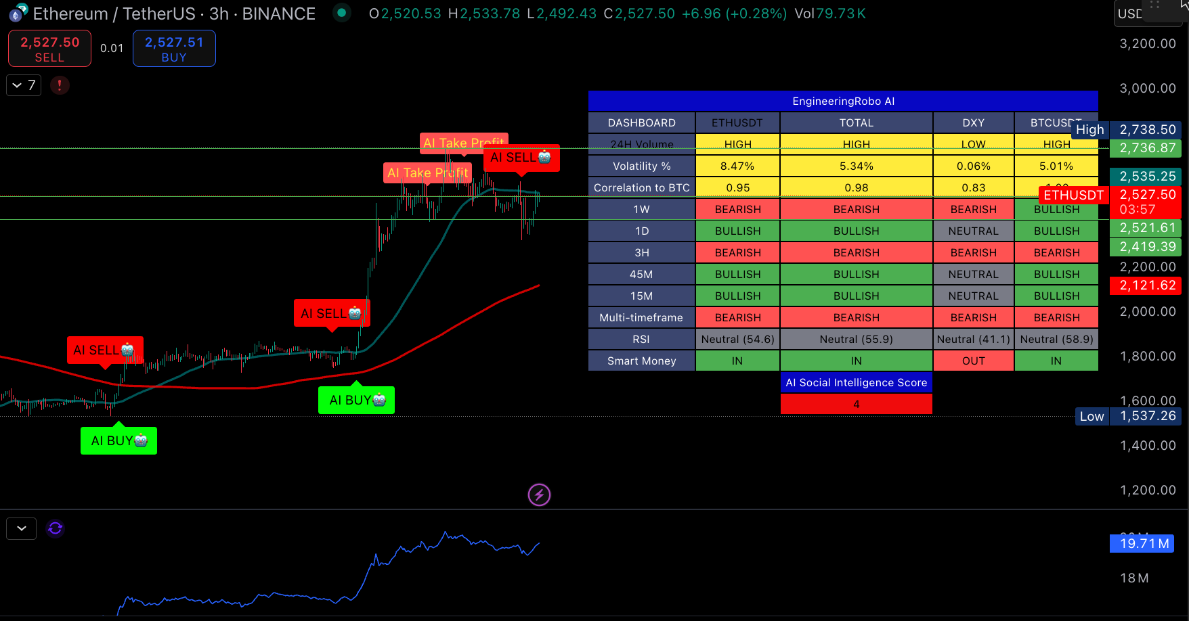Click the 2,535.25 teal price tag
This screenshot has height=621, width=1189.
(1146, 177)
